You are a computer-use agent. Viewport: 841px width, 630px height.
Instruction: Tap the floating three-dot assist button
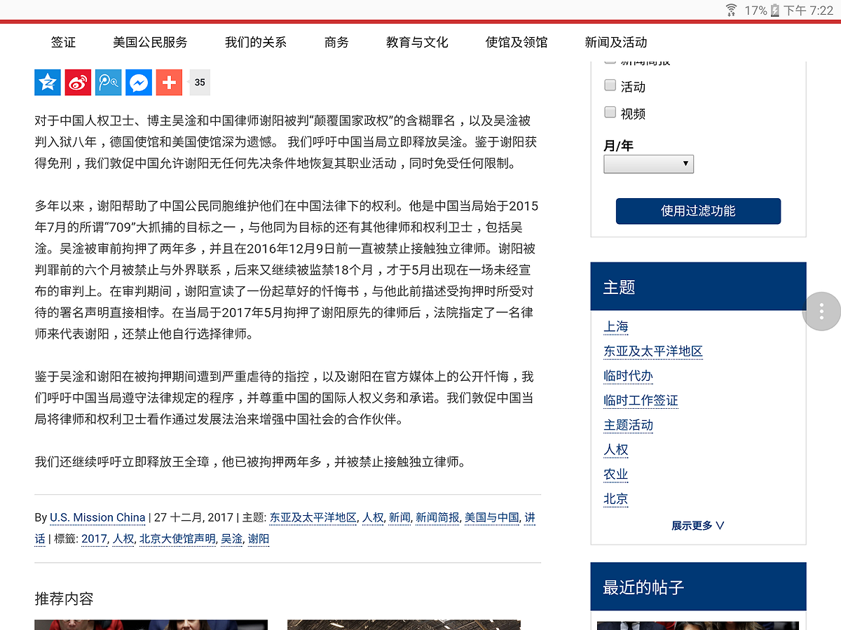(821, 311)
